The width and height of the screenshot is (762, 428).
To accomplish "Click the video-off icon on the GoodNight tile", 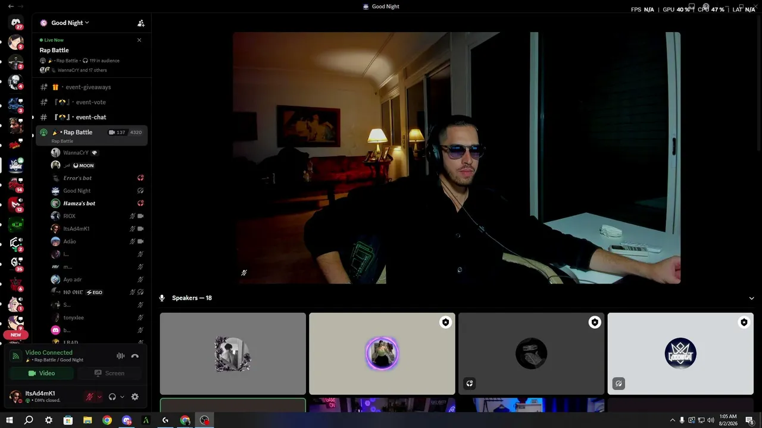I will [619, 383].
